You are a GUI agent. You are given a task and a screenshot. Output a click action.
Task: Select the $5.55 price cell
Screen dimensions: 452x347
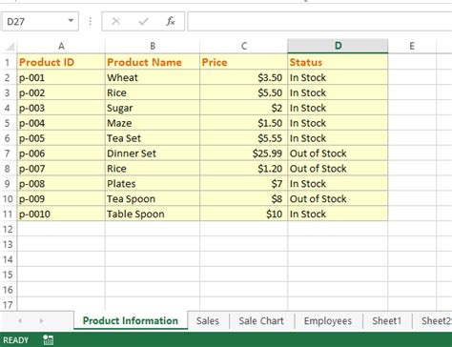[x=244, y=138]
